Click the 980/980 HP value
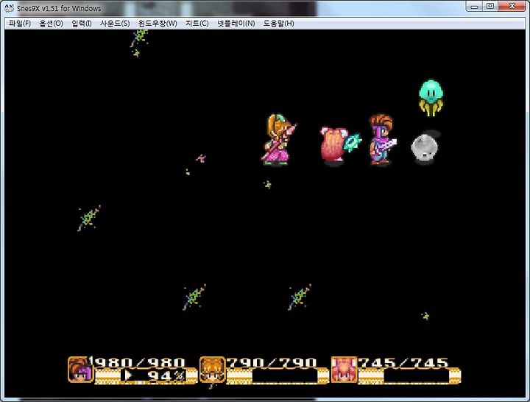The width and height of the screenshot is (530, 402). tap(140, 362)
